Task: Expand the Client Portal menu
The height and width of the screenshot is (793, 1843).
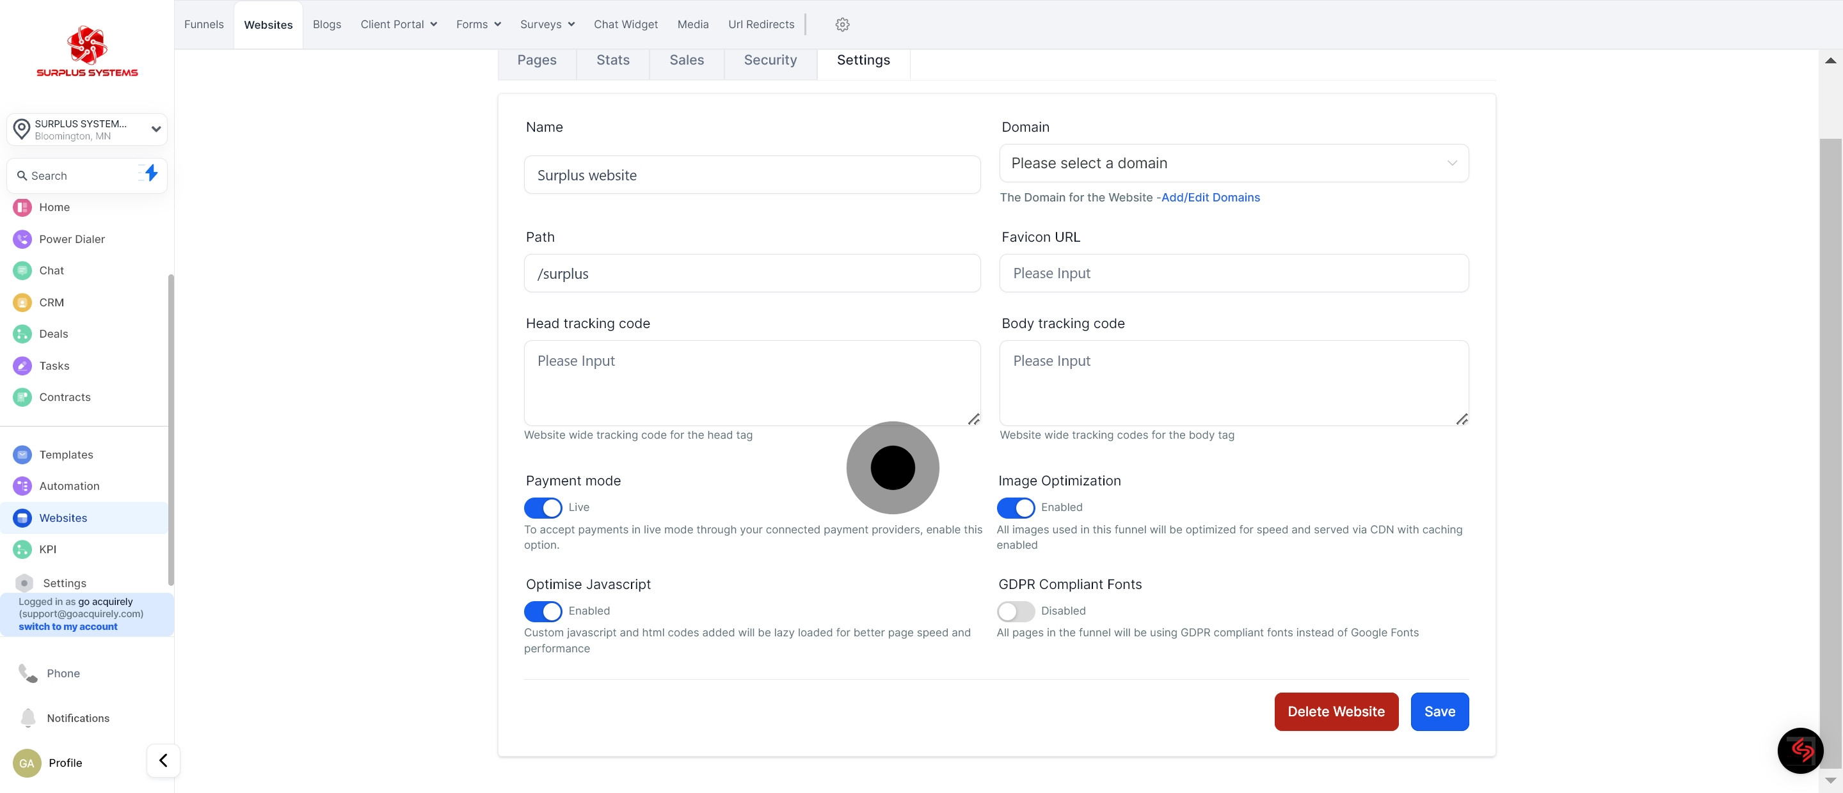Action: [399, 24]
